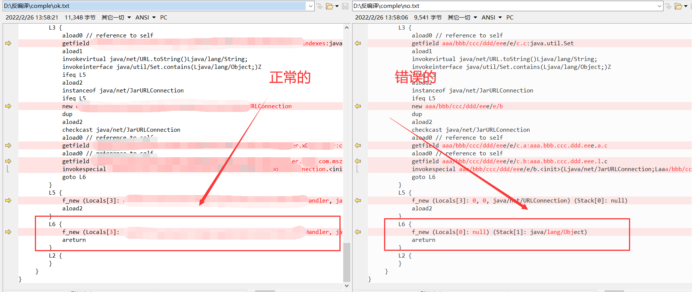The image size is (692, 292).
Task: Click left pane 'goto L6' line
Action: pos(74,177)
